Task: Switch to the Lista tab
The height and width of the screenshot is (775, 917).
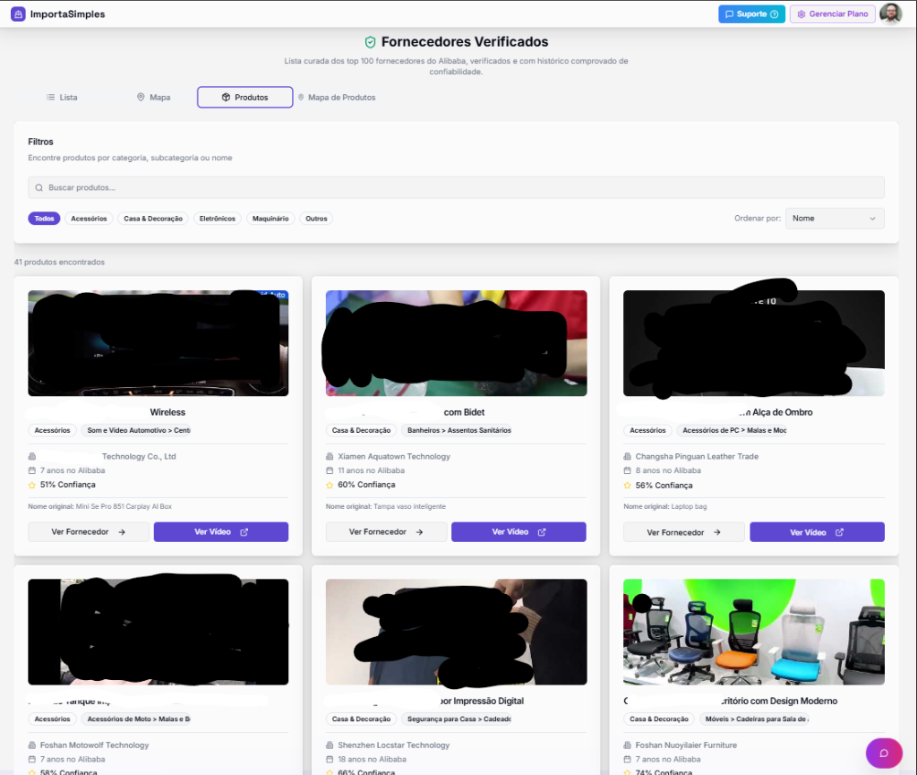Action: coord(62,97)
